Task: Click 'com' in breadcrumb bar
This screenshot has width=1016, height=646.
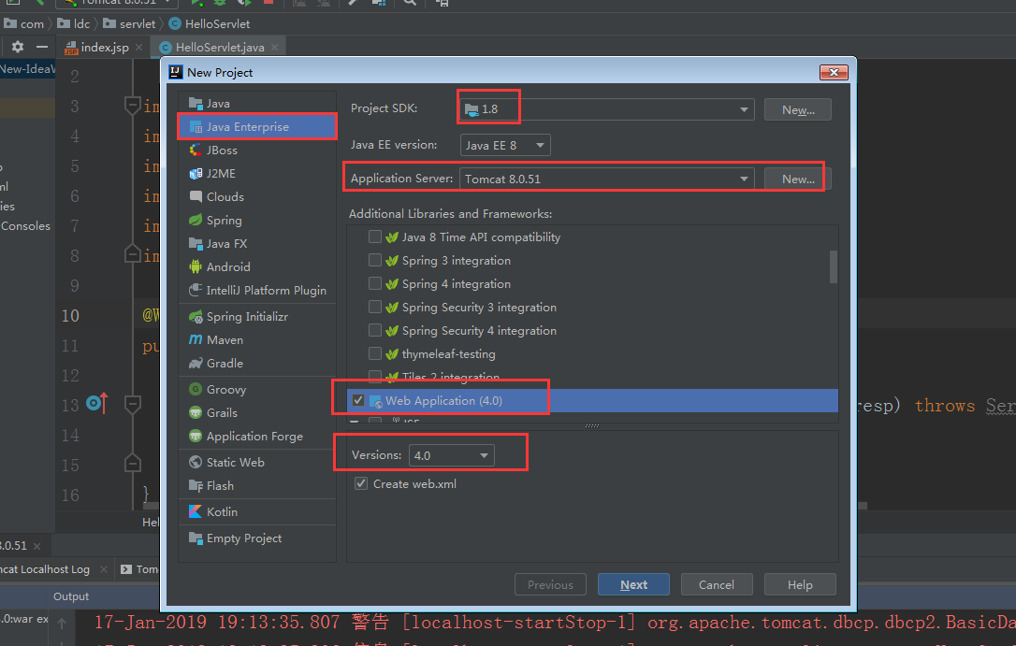Action: click(32, 24)
